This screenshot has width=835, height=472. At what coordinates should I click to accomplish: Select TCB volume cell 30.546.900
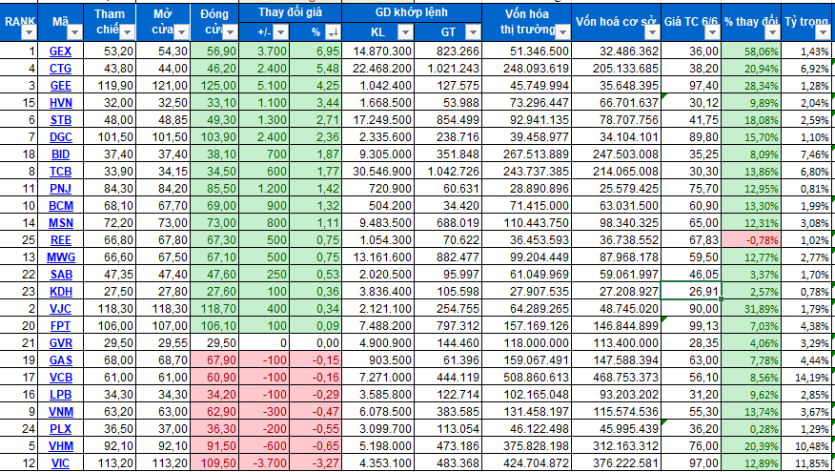377,172
